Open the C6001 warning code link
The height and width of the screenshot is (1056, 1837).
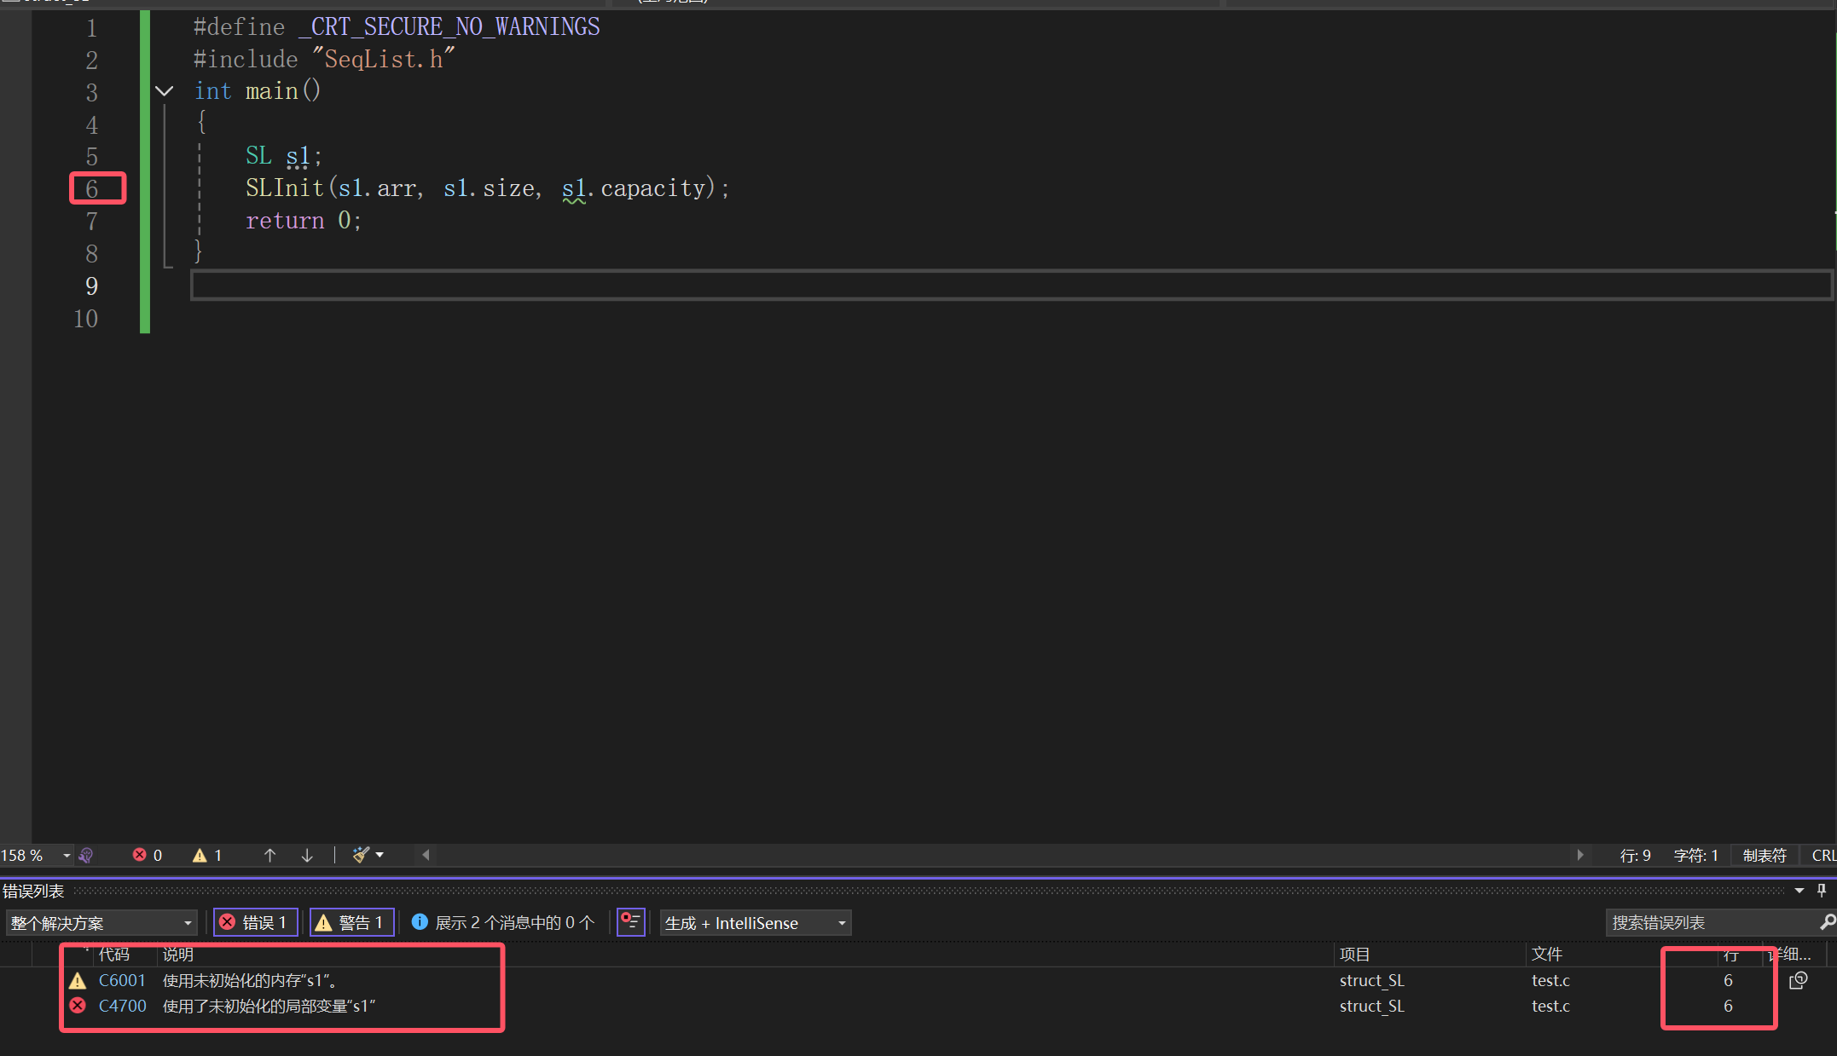point(122,980)
